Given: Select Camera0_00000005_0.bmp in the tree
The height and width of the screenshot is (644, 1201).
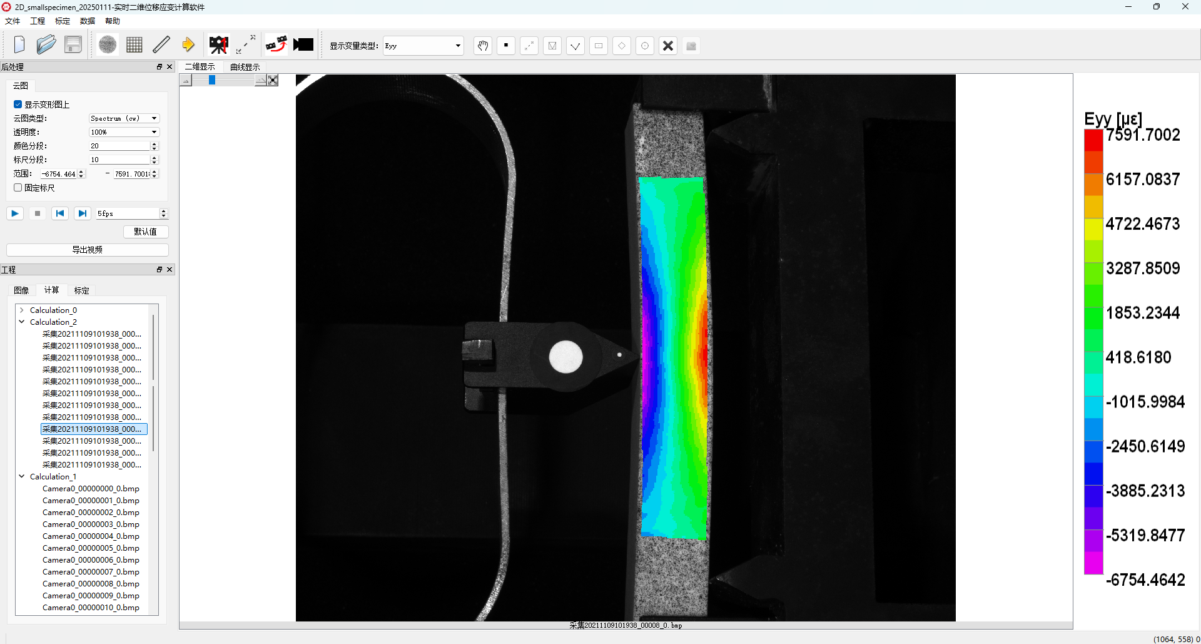Looking at the screenshot, I should [91, 548].
